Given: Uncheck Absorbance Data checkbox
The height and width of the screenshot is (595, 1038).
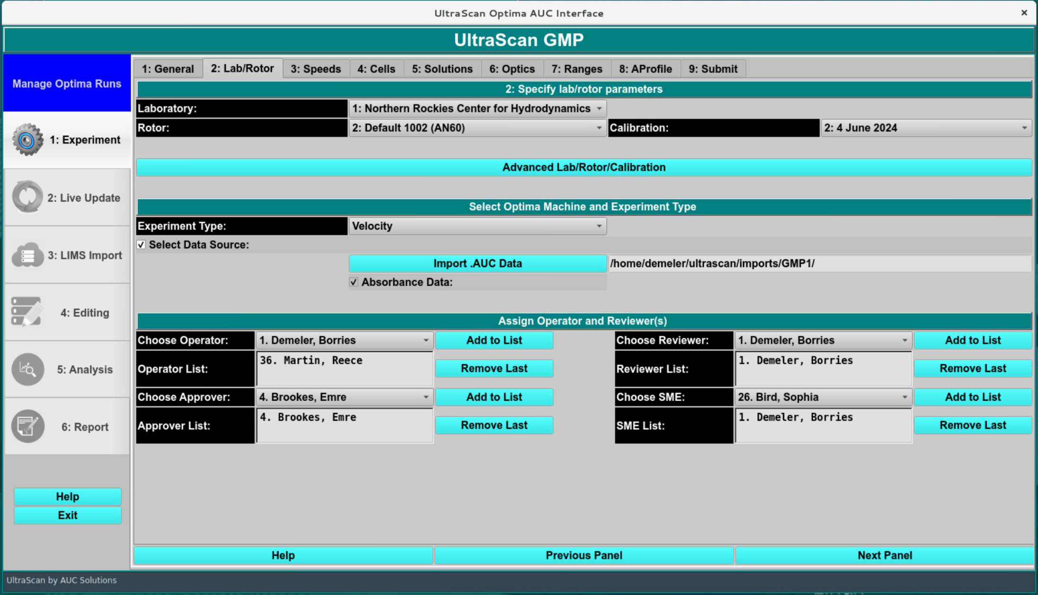Looking at the screenshot, I should (x=354, y=282).
